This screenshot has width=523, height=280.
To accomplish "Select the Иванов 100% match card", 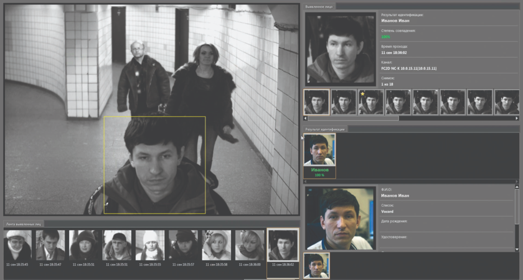I will 319,156.
